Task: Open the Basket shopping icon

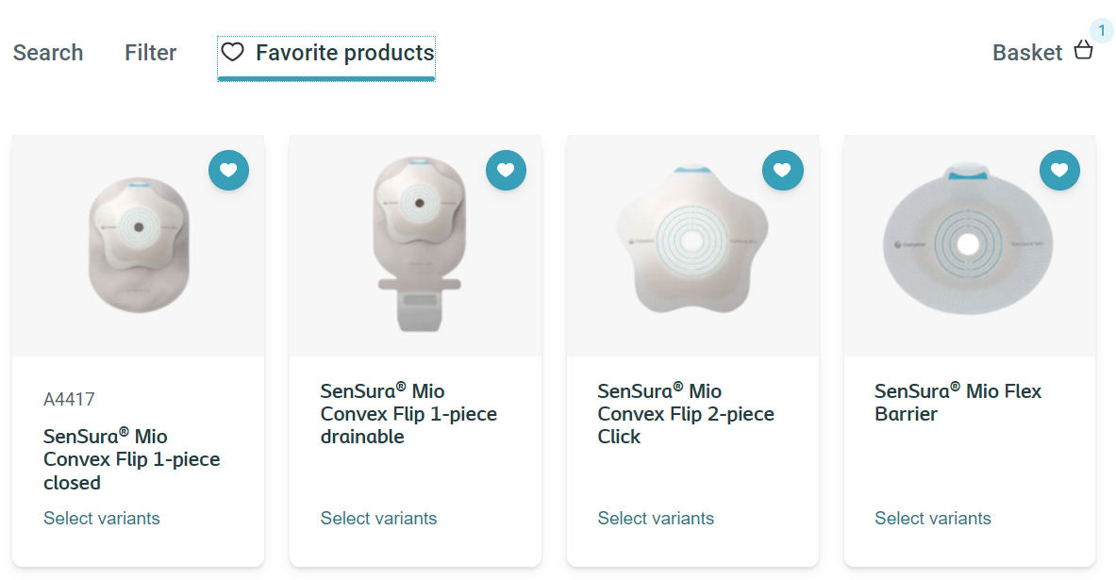Action: coord(1084,52)
